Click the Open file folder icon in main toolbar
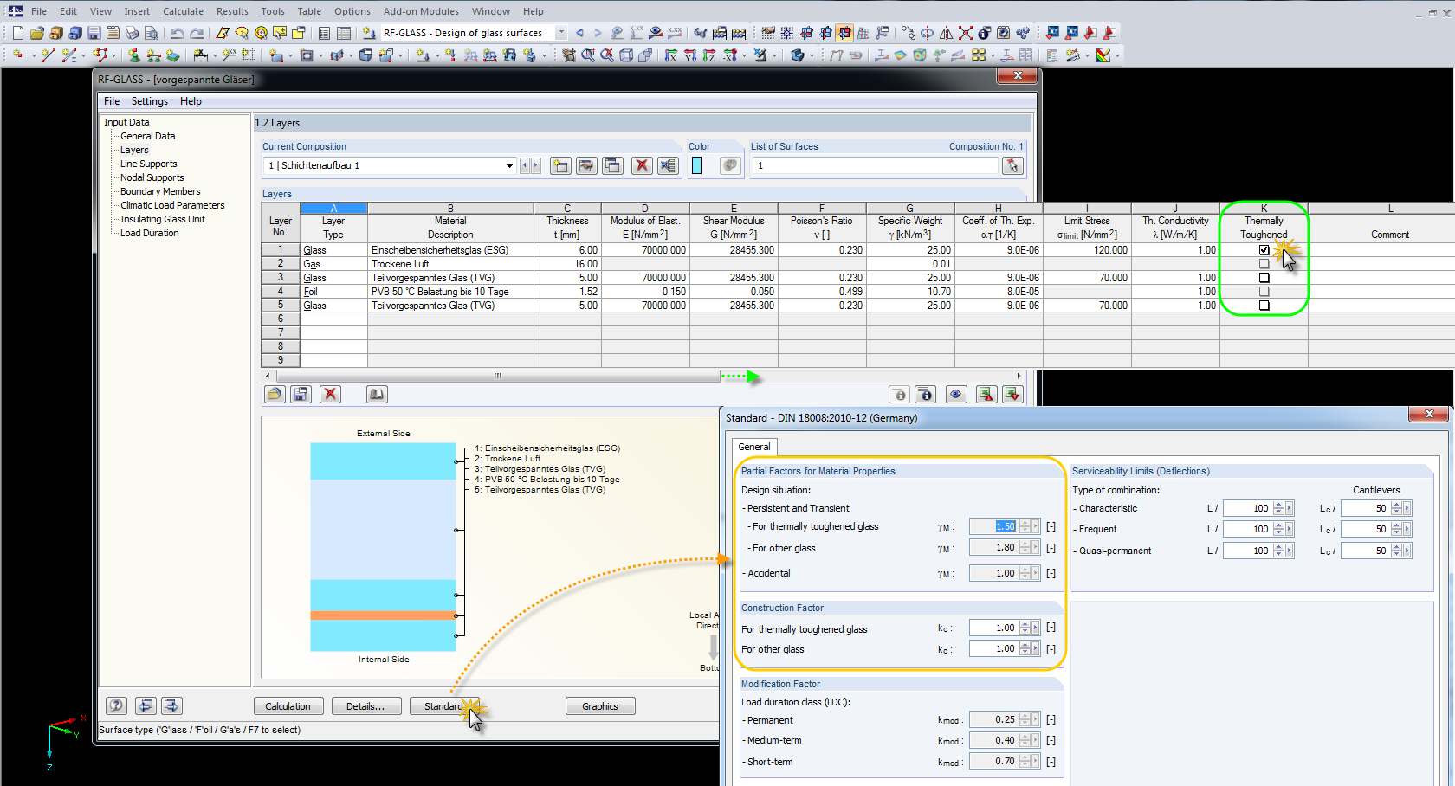 (x=36, y=33)
